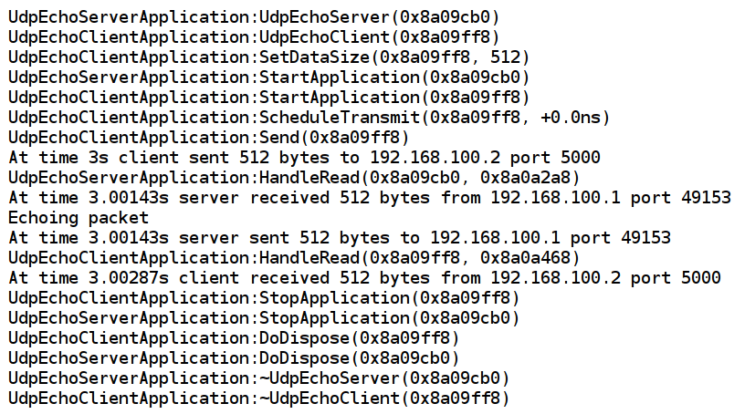Select the server DoDispose(0x8a09cb0) line
This screenshot has width=734, height=414.
pyautogui.click(x=234, y=357)
